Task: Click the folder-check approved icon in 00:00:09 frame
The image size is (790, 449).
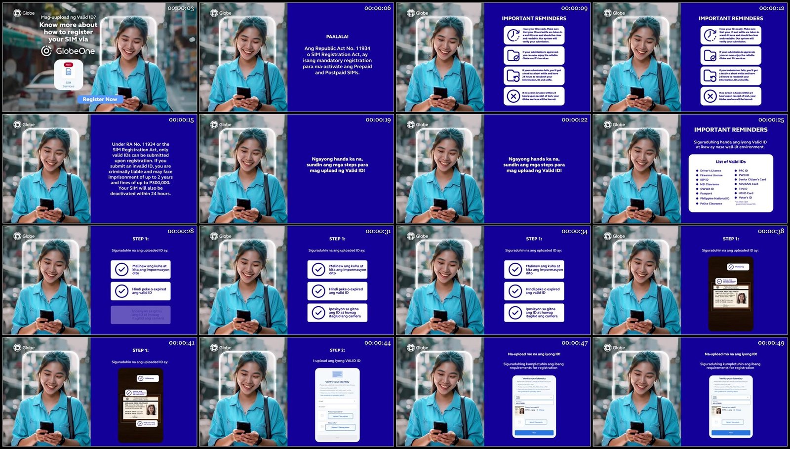Action: point(513,55)
